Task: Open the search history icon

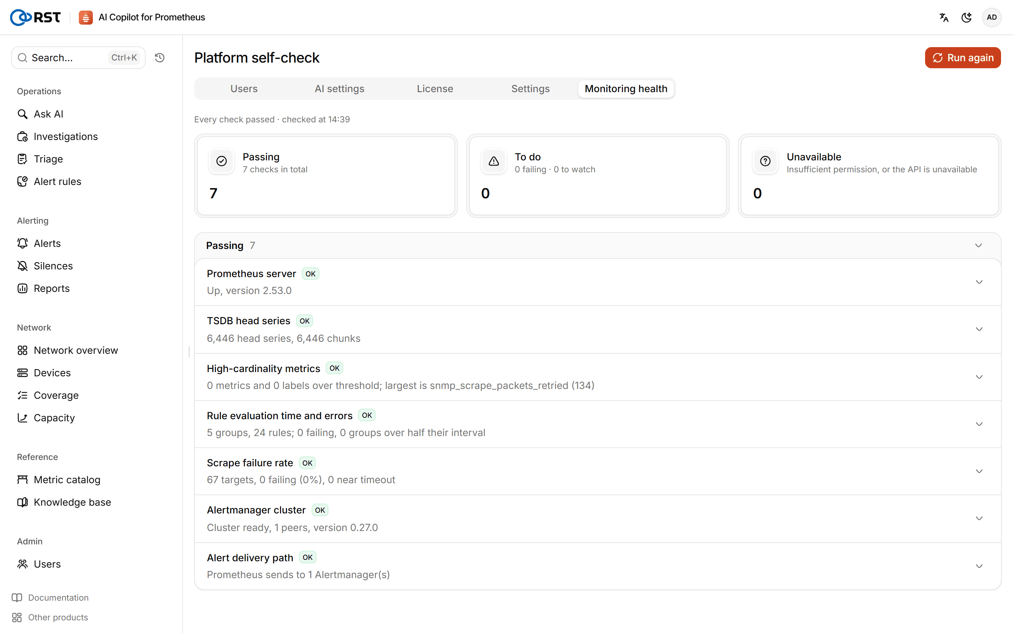Action: point(159,58)
